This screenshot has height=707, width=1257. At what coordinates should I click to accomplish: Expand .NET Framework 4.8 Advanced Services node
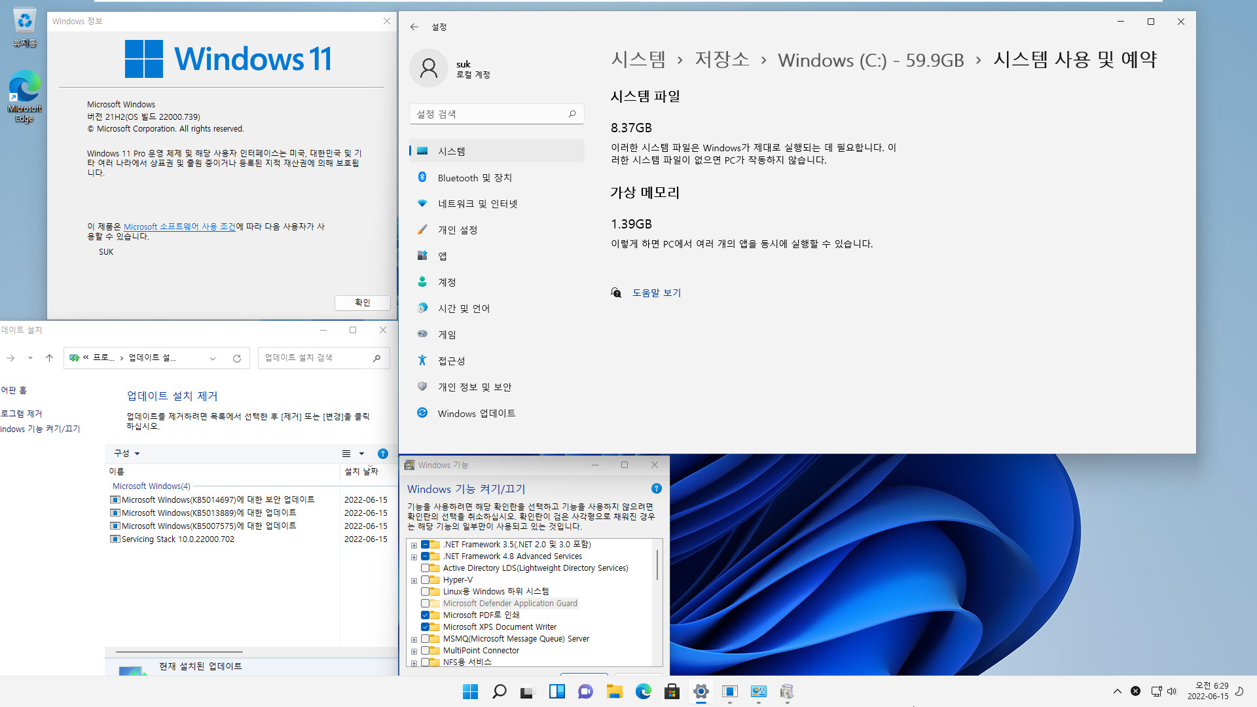pos(414,557)
